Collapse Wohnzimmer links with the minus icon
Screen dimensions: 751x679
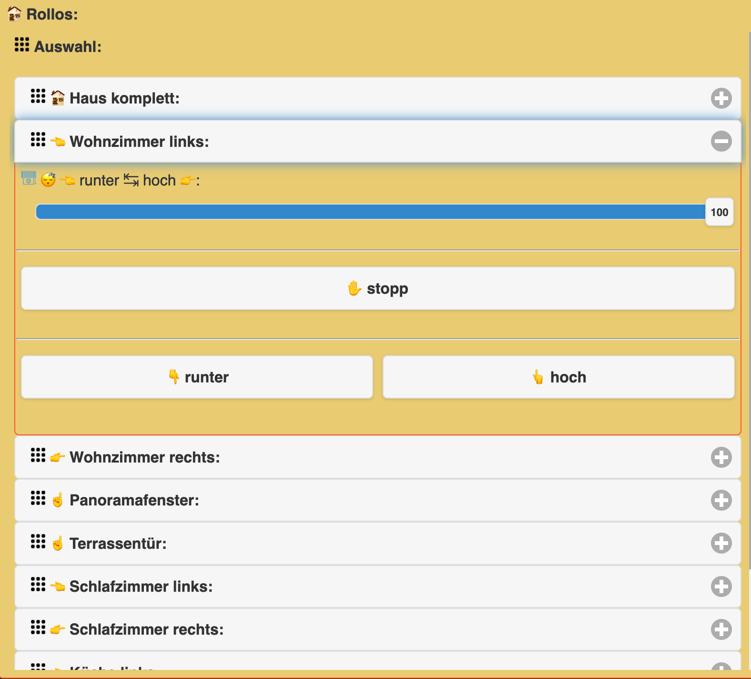(x=721, y=141)
